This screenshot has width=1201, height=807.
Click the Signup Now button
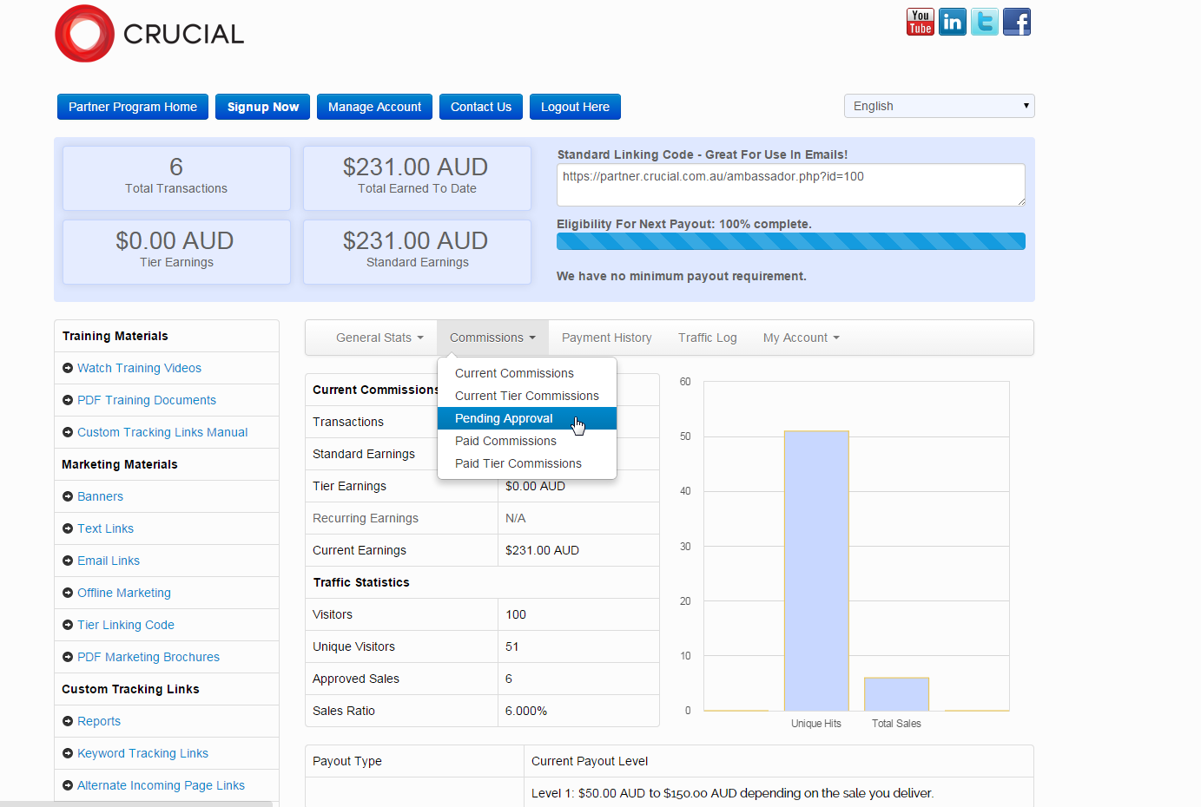point(262,107)
